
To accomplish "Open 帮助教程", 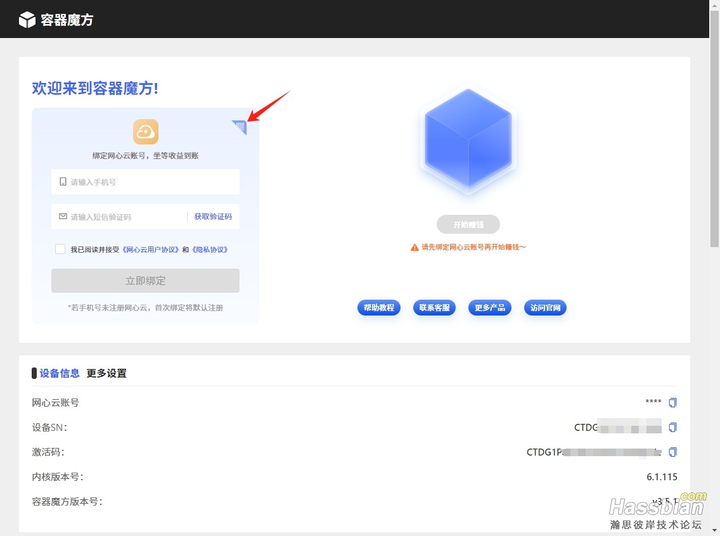I will [379, 307].
